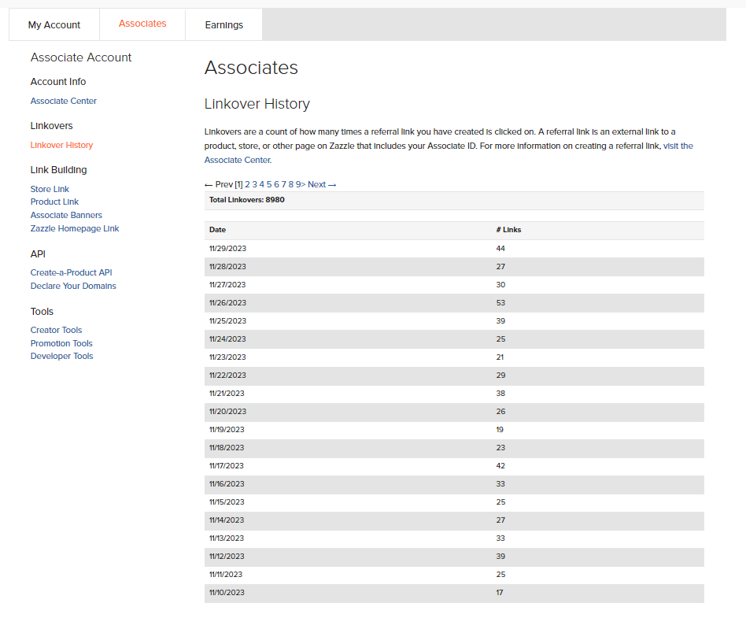Image resolution: width=746 pixels, height=629 pixels.
Task: Go to page 2 of history
Action: (247, 184)
